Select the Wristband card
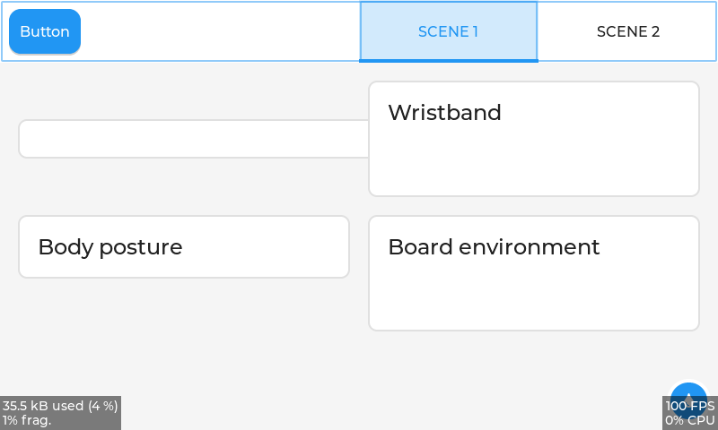 533,139
